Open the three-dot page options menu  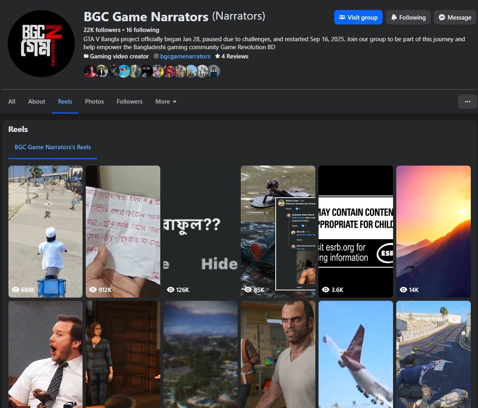click(467, 101)
